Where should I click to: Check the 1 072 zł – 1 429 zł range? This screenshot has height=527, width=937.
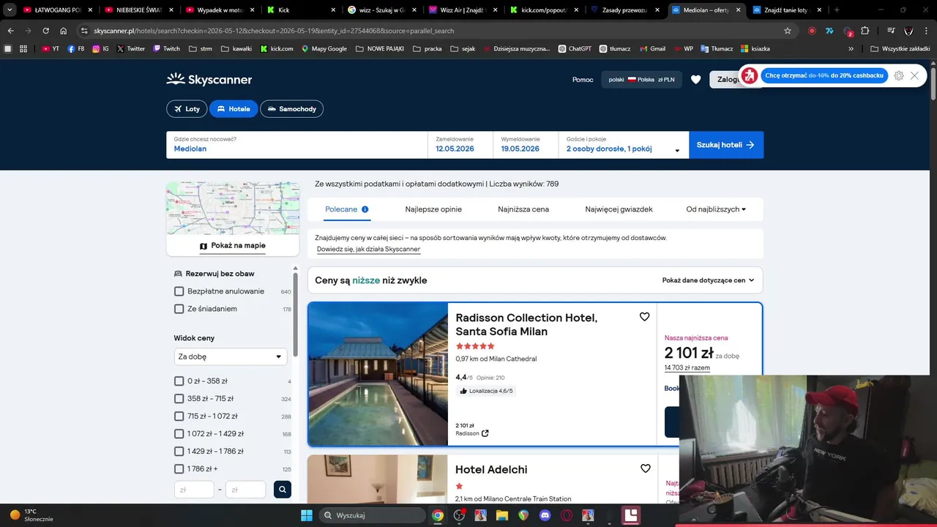coord(179,434)
